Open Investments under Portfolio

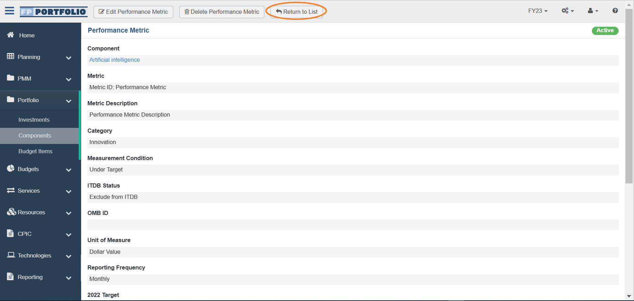point(34,120)
